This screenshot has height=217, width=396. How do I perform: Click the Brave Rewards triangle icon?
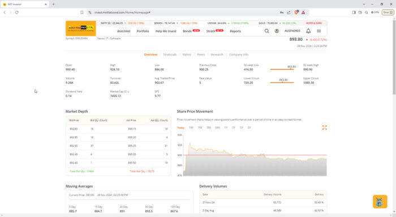[303, 12]
